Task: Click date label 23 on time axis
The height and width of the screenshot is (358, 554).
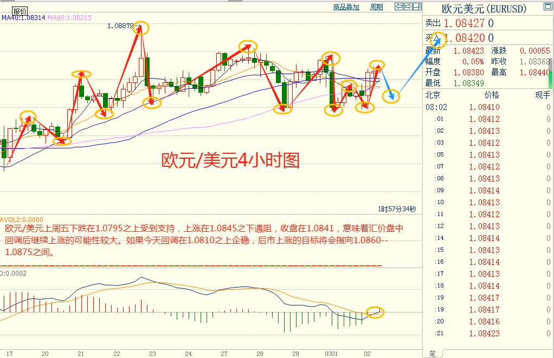Action: click(x=152, y=354)
